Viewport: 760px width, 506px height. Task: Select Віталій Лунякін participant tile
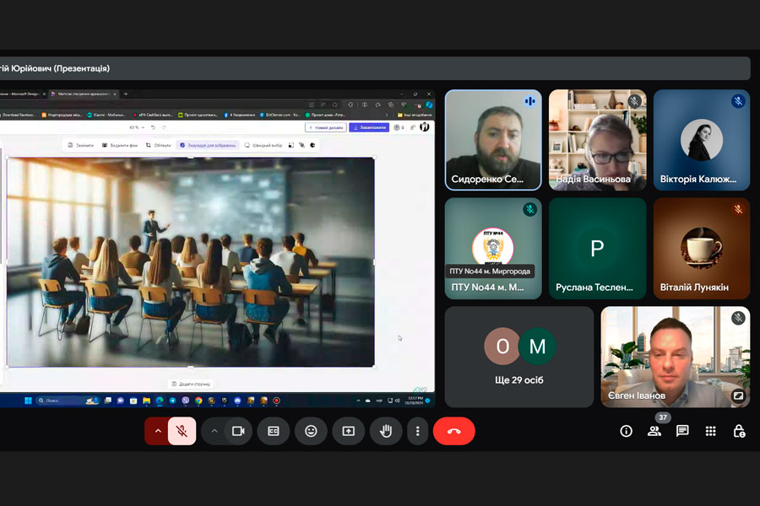click(702, 249)
